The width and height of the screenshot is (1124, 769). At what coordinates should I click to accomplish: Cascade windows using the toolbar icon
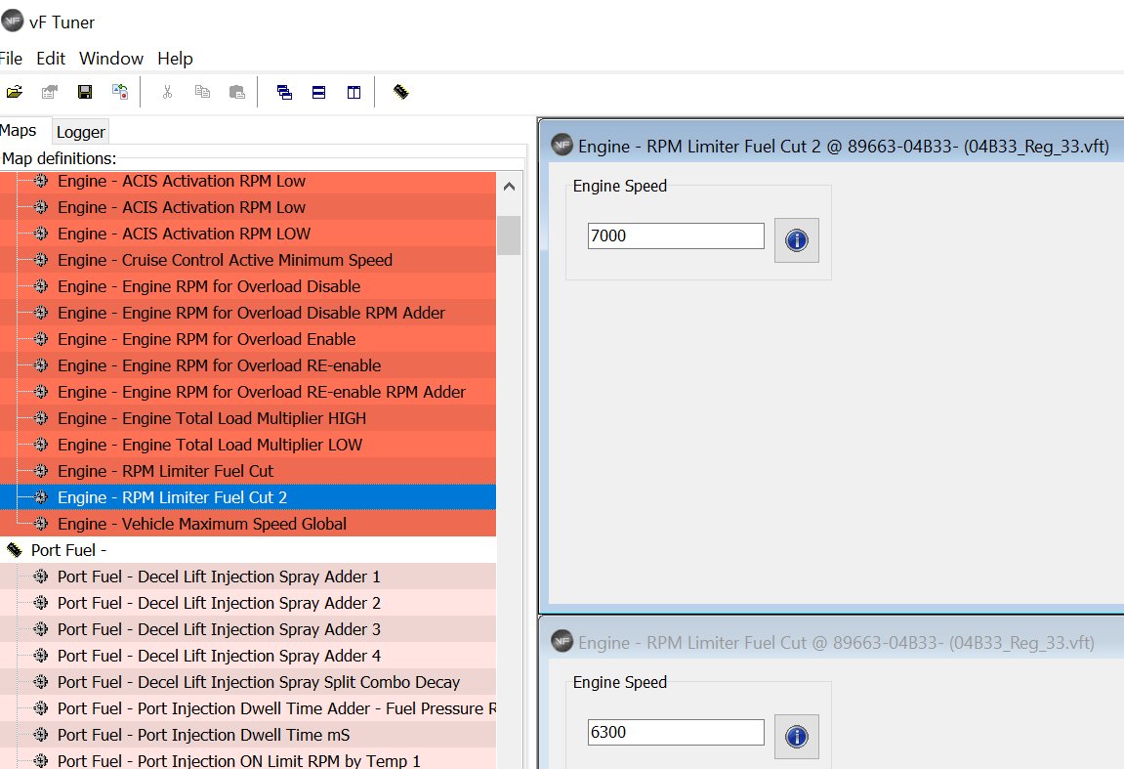pos(284,92)
